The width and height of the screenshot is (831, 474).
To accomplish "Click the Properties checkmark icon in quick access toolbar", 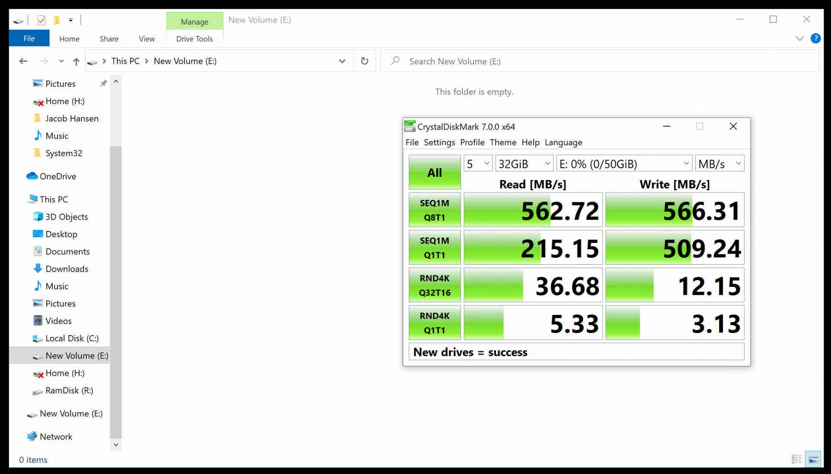I will (x=42, y=20).
